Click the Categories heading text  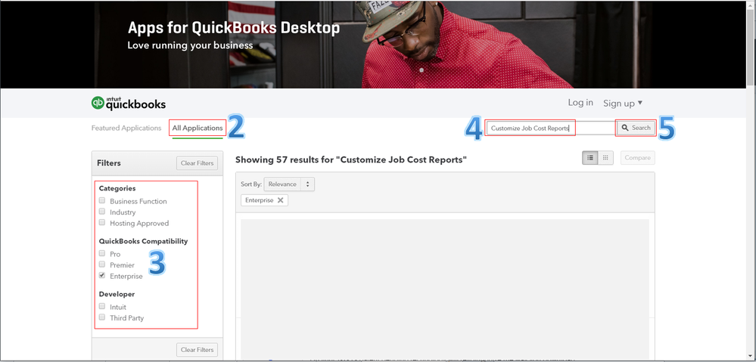(117, 188)
